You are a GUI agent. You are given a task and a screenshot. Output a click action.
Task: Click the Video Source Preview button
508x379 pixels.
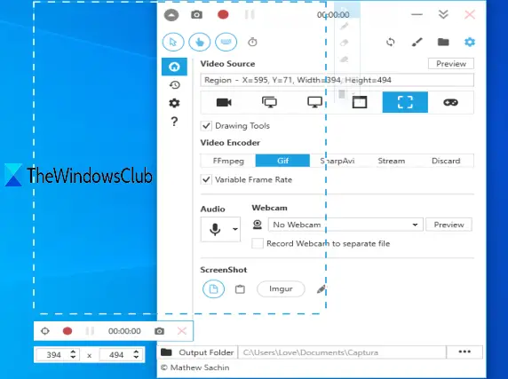click(x=451, y=64)
